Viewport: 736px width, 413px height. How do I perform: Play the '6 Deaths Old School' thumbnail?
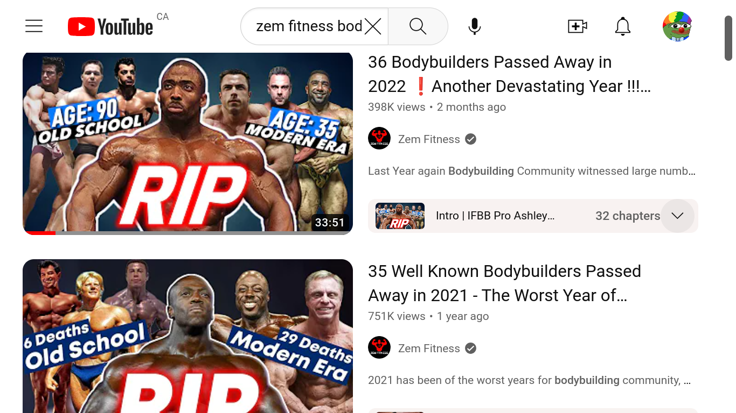click(188, 336)
